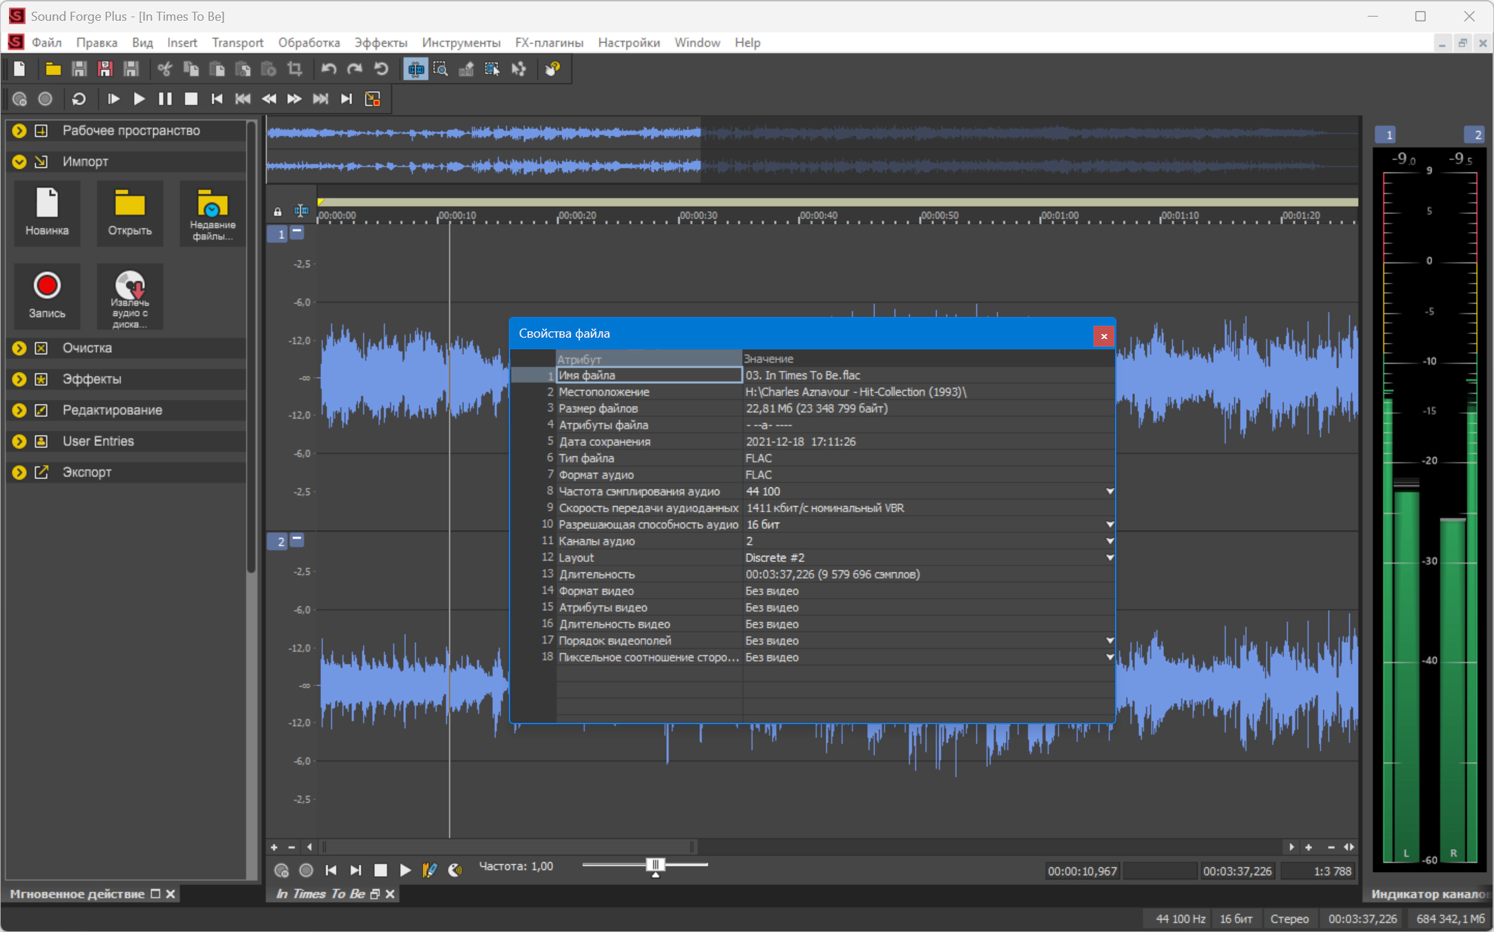
Task: Open the Обработка menu
Action: [309, 43]
